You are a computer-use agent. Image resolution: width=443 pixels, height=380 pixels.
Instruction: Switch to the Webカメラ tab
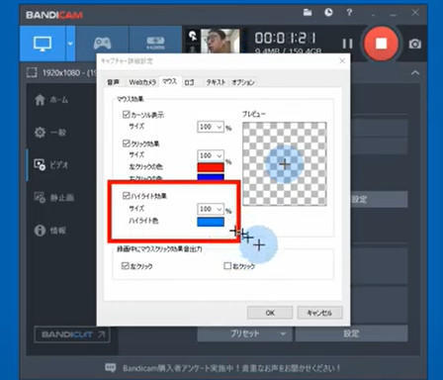[x=142, y=82]
